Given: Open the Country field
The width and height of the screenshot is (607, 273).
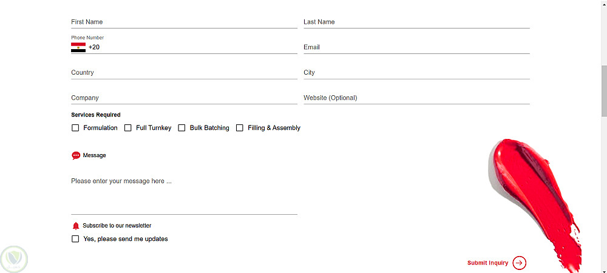Looking at the screenshot, I should 184,73.
